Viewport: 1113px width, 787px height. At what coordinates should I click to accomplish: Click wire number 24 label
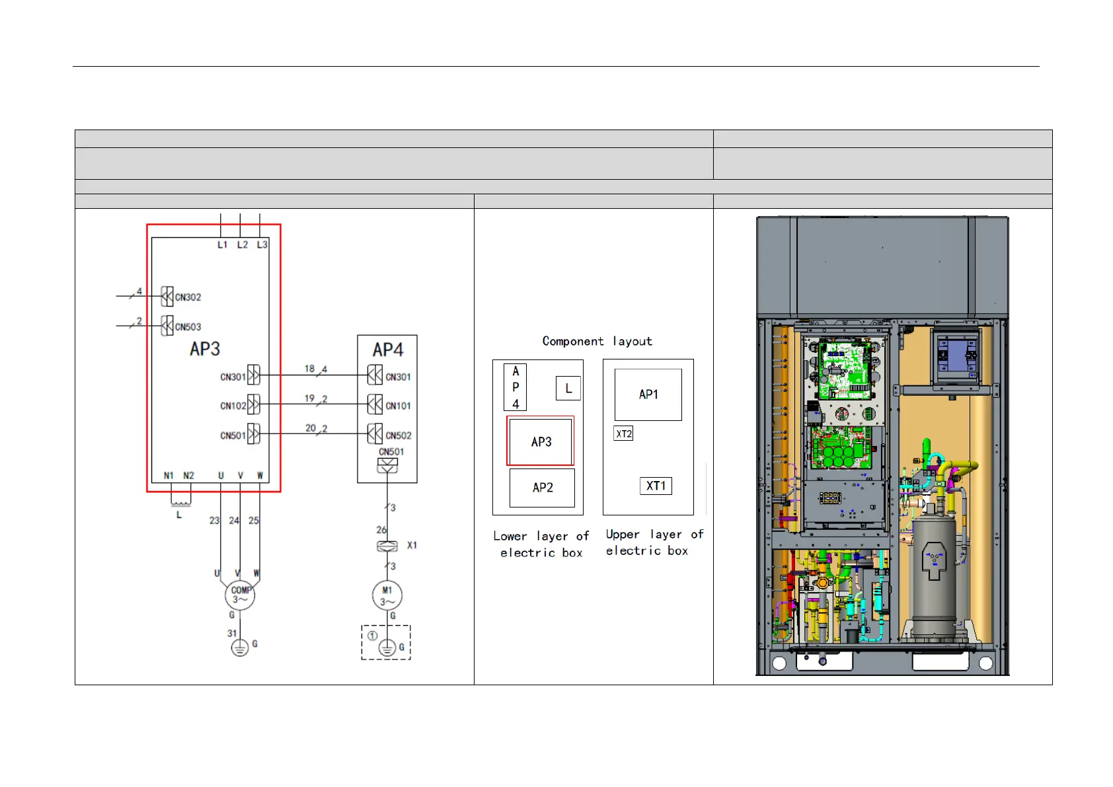pos(234,521)
